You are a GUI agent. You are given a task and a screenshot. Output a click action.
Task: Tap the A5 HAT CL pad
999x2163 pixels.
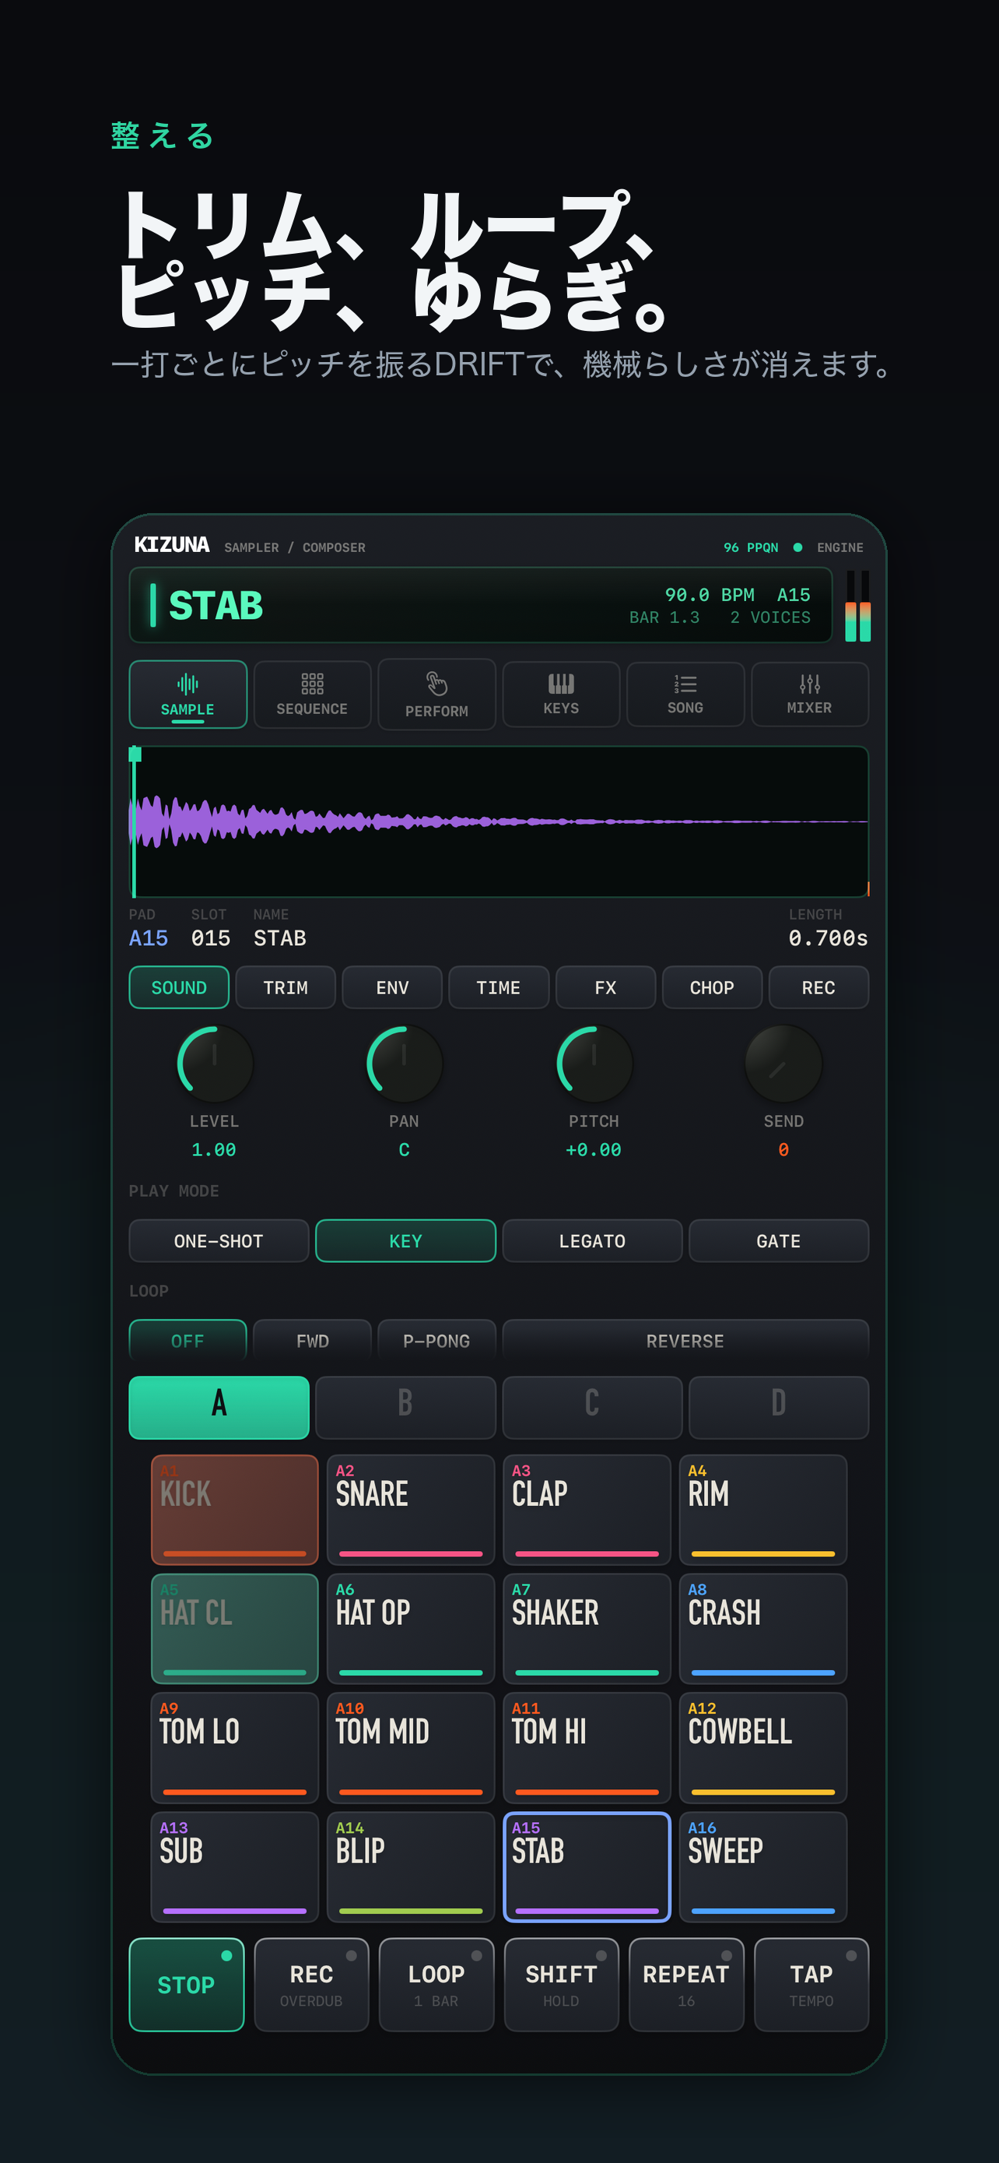click(x=235, y=1628)
